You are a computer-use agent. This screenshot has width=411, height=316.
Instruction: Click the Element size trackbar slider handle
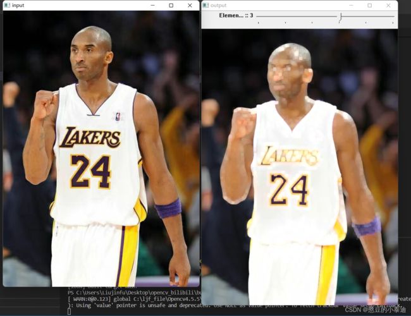[340, 17]
